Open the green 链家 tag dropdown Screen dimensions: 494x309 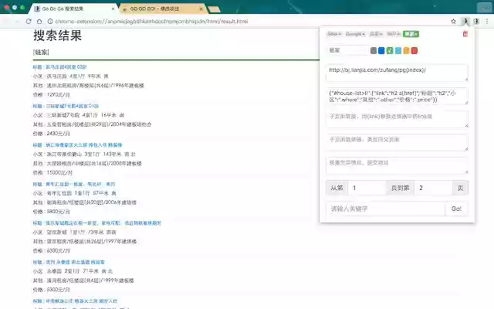pos(411,34)
